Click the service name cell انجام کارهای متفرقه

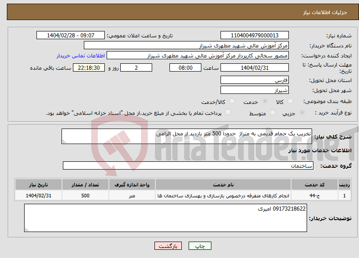tap(223, 196)
